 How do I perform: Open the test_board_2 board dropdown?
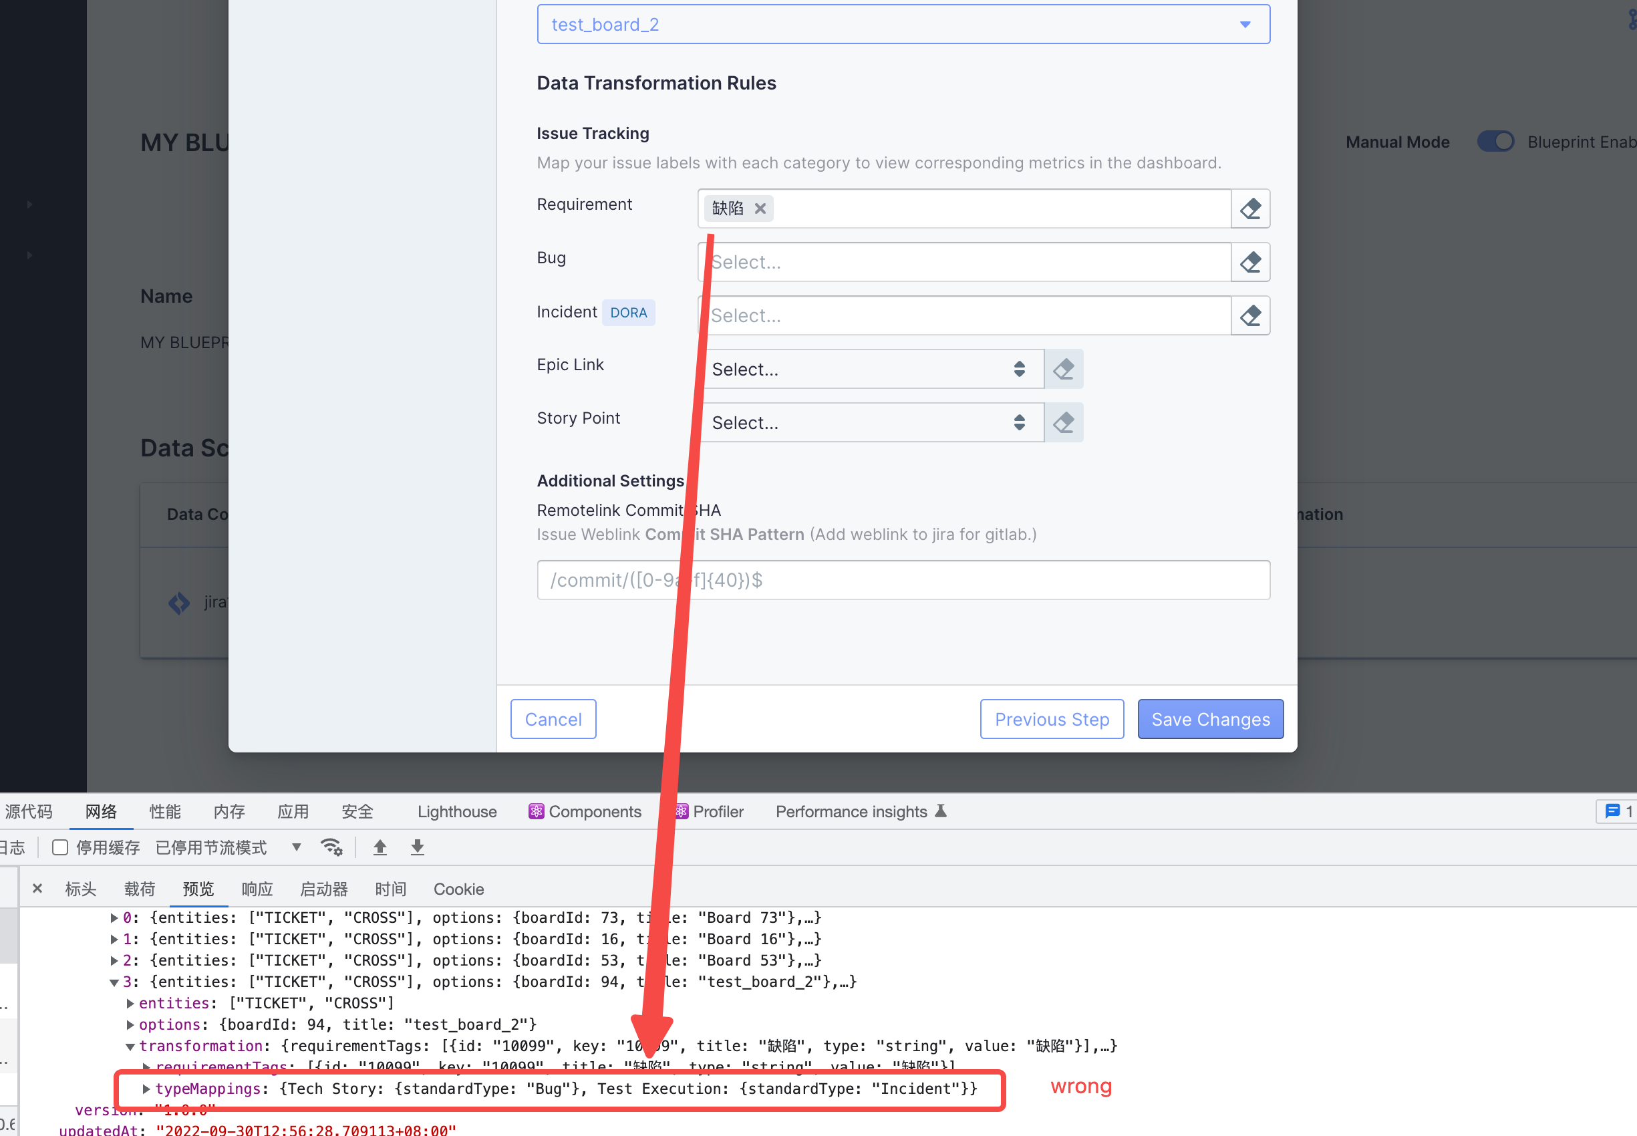903,24
